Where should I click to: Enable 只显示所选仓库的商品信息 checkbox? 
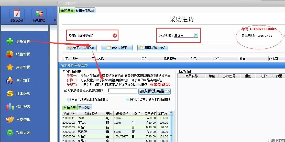pos(69,99)
